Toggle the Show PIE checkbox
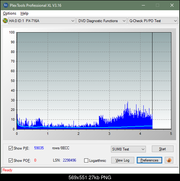Screen dimensions: 180x181 point(11,148)
